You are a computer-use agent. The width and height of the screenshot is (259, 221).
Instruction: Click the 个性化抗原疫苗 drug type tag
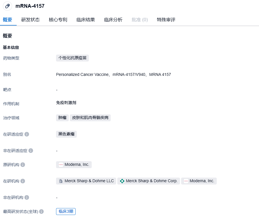(72, 58)
